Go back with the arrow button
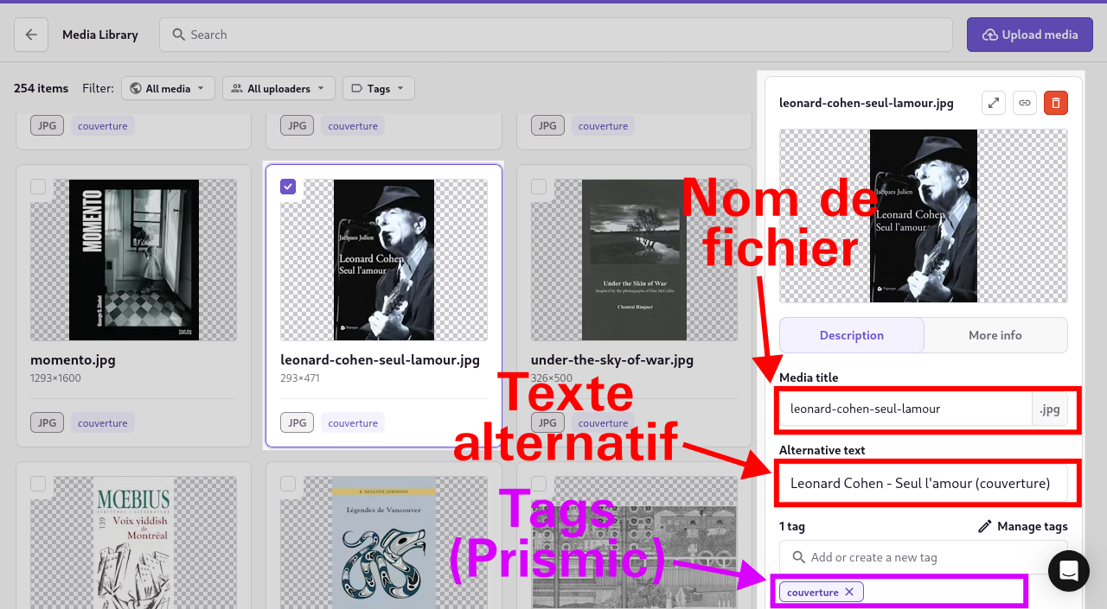The width and height of the screenshot is (1107, 609). click(31, 35)
